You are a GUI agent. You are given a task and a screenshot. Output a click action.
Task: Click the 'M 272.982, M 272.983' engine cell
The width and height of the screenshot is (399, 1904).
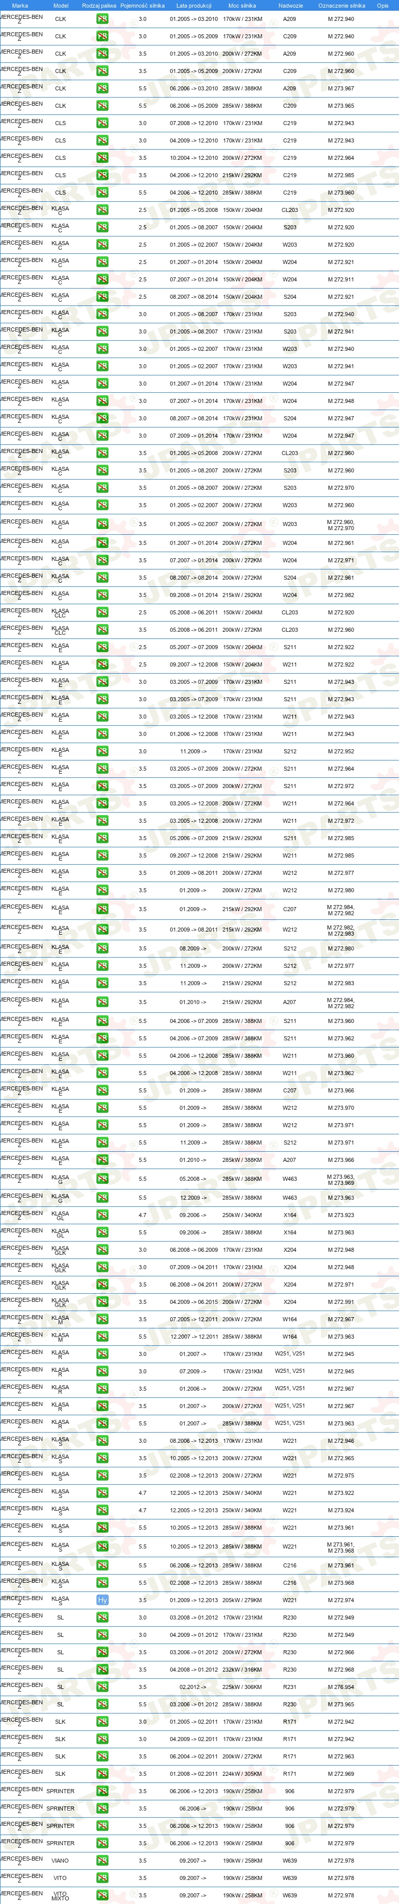pos(341,930)
